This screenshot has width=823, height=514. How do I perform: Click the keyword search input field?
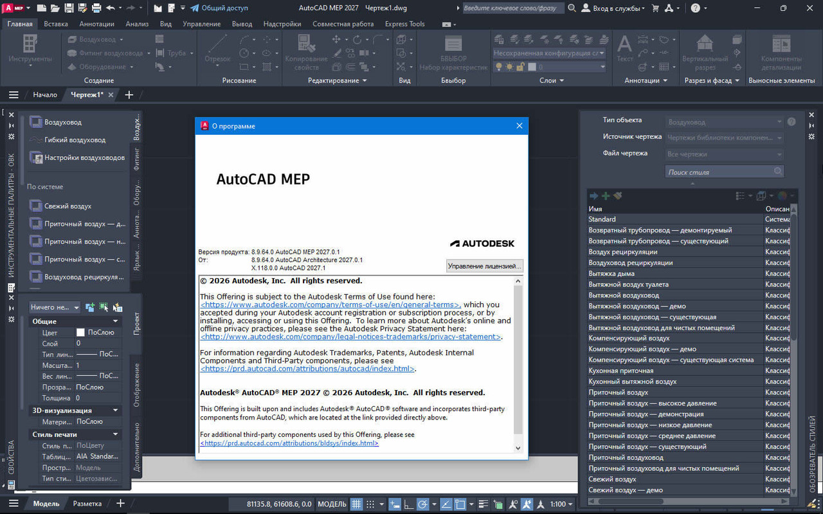point(512,8)
